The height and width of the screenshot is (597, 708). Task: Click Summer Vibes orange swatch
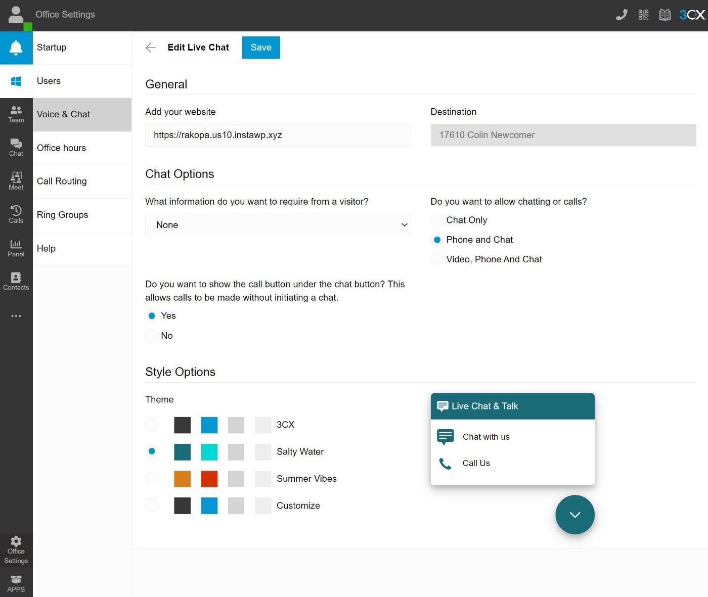click(x=183, y=479)
